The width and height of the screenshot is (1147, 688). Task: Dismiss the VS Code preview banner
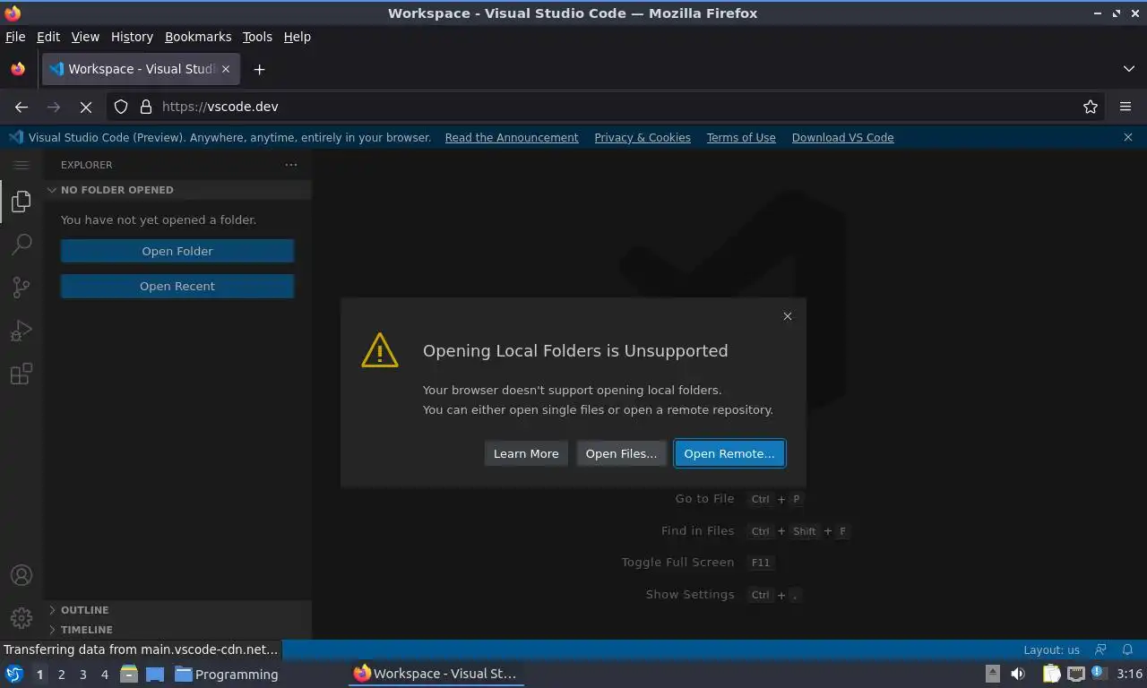1128,137
